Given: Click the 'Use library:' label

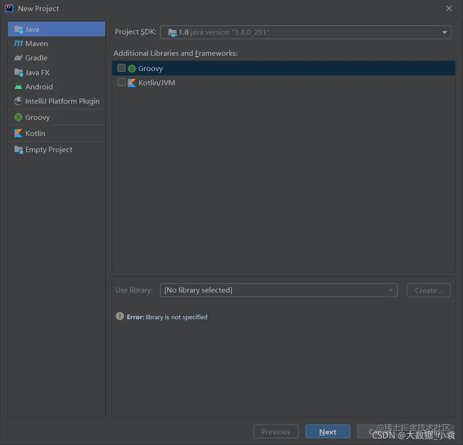Looking at the screenshot, I should pos(134,290).
